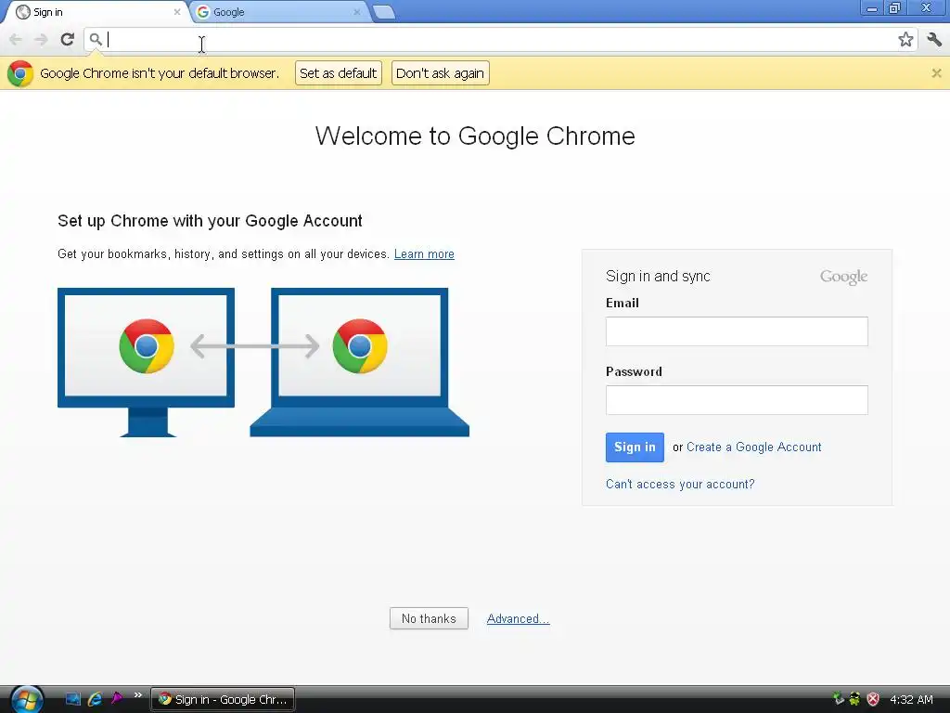This screenshot has height=713, width=950.
Task: Reload the page with the refresh icon
Action: (67, 39)
